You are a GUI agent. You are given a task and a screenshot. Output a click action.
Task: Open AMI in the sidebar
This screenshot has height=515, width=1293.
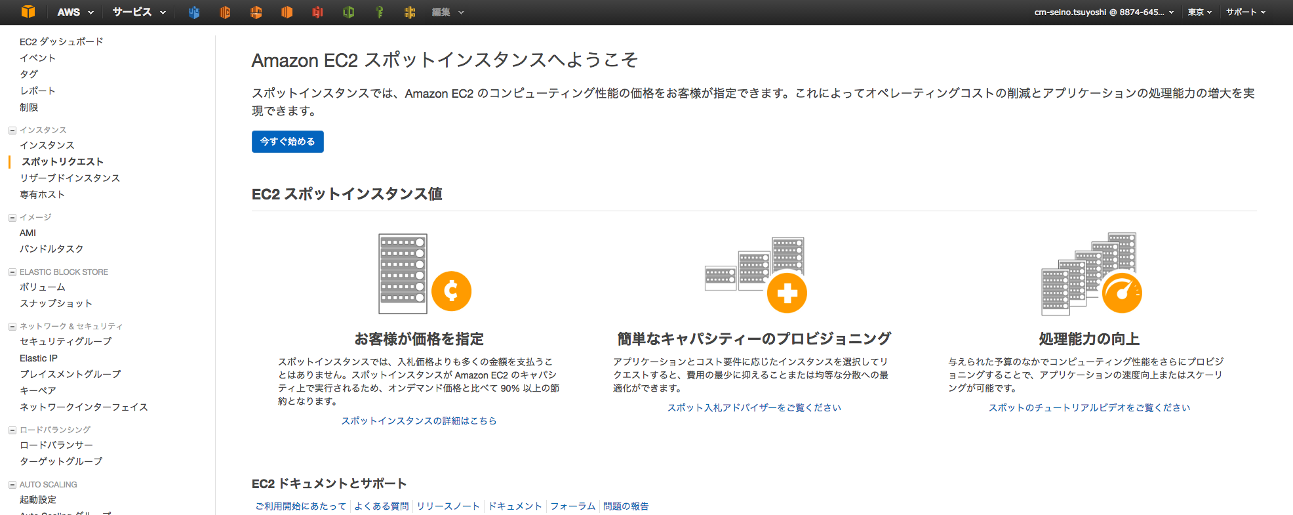28,233
